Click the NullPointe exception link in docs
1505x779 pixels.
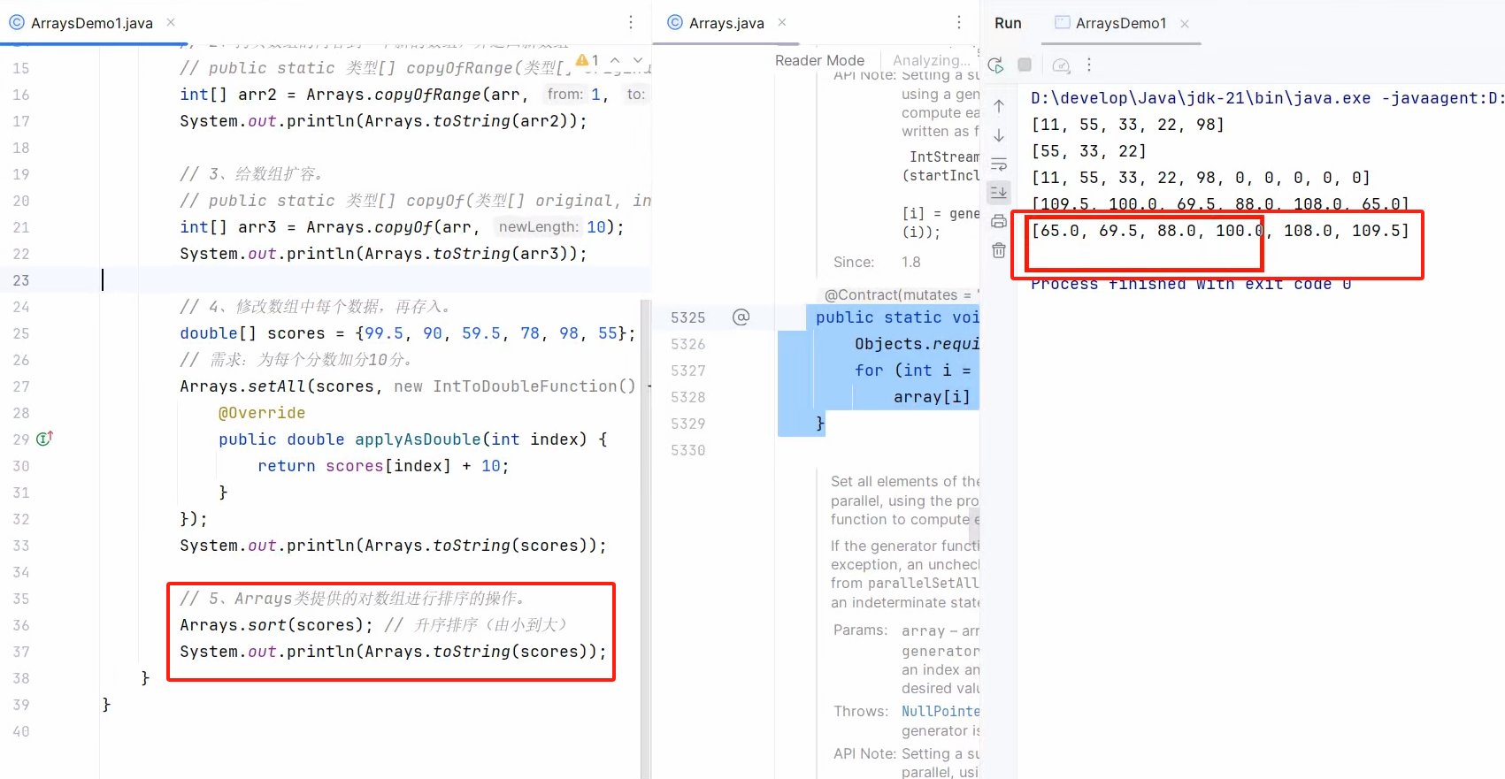941,711
